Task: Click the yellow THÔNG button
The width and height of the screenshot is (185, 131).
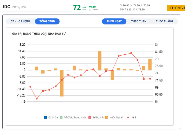Action: pos(176,8)
